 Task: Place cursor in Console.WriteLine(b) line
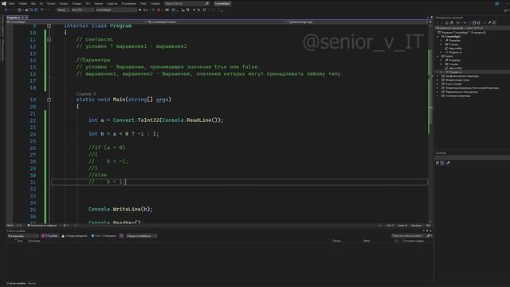click(120, 209)
